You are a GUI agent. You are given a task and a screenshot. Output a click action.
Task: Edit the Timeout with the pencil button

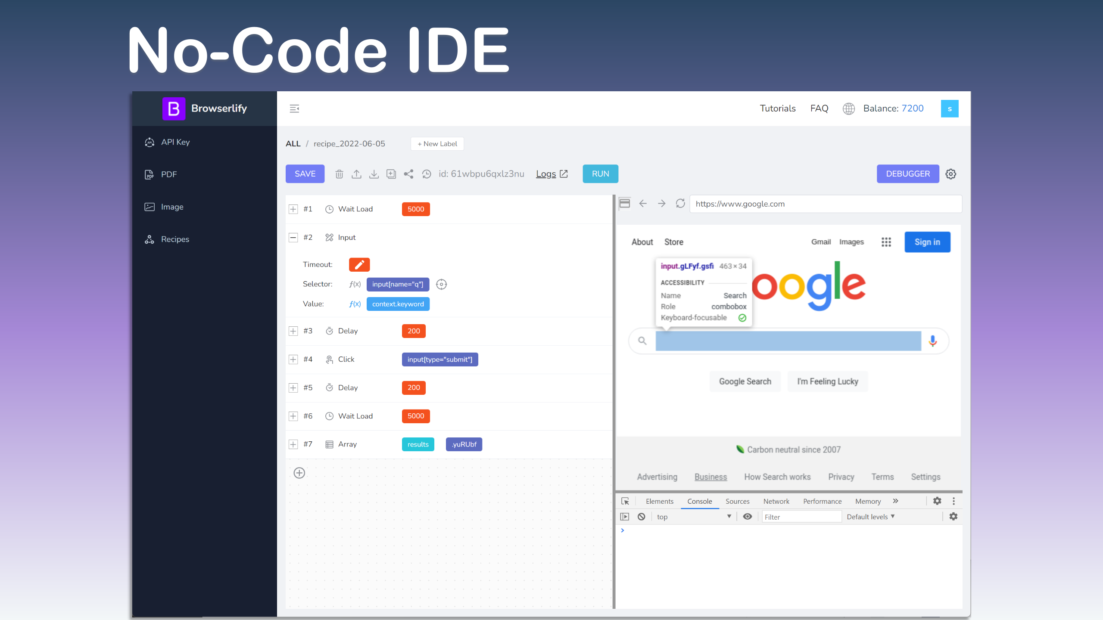(x=359, y=264)
